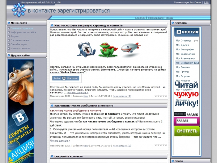Click the blue snowflake site logo
The image size is (217, 163).
[19, 10]
